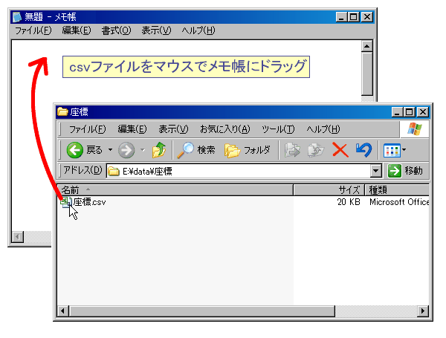
Task: Open the Views grid icon
Action: click(392, 150)
